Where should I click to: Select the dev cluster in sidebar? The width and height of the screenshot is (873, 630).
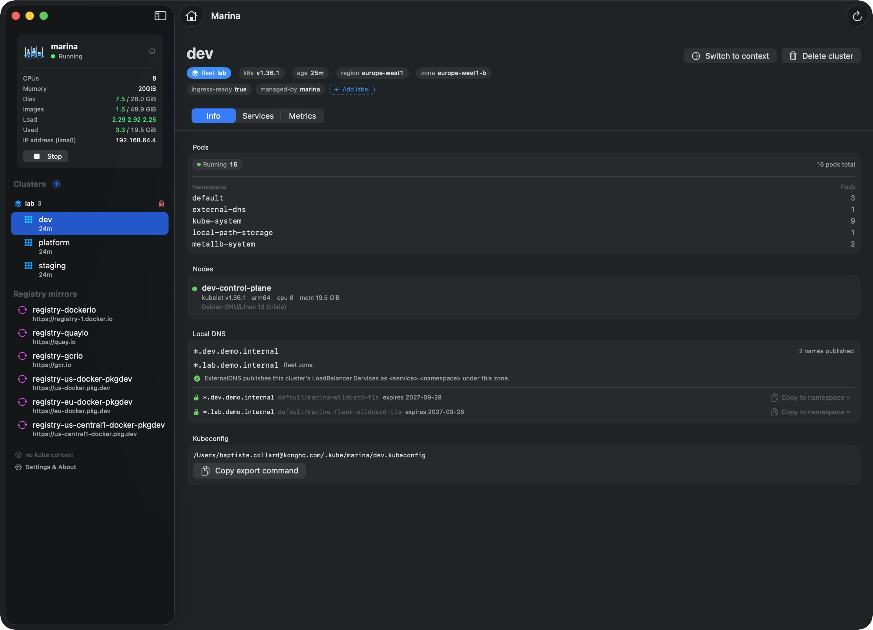pyautogui.click(x=90, y=224)
